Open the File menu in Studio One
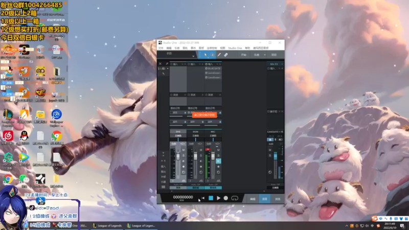Screen dimensions: 409x230 tap(161, 48)
